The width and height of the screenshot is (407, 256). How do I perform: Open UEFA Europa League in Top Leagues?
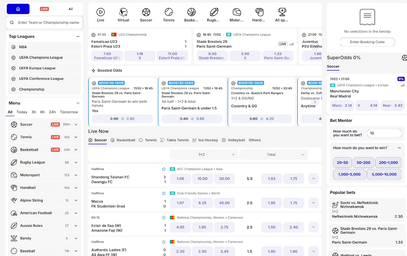(x=44, y=68)
